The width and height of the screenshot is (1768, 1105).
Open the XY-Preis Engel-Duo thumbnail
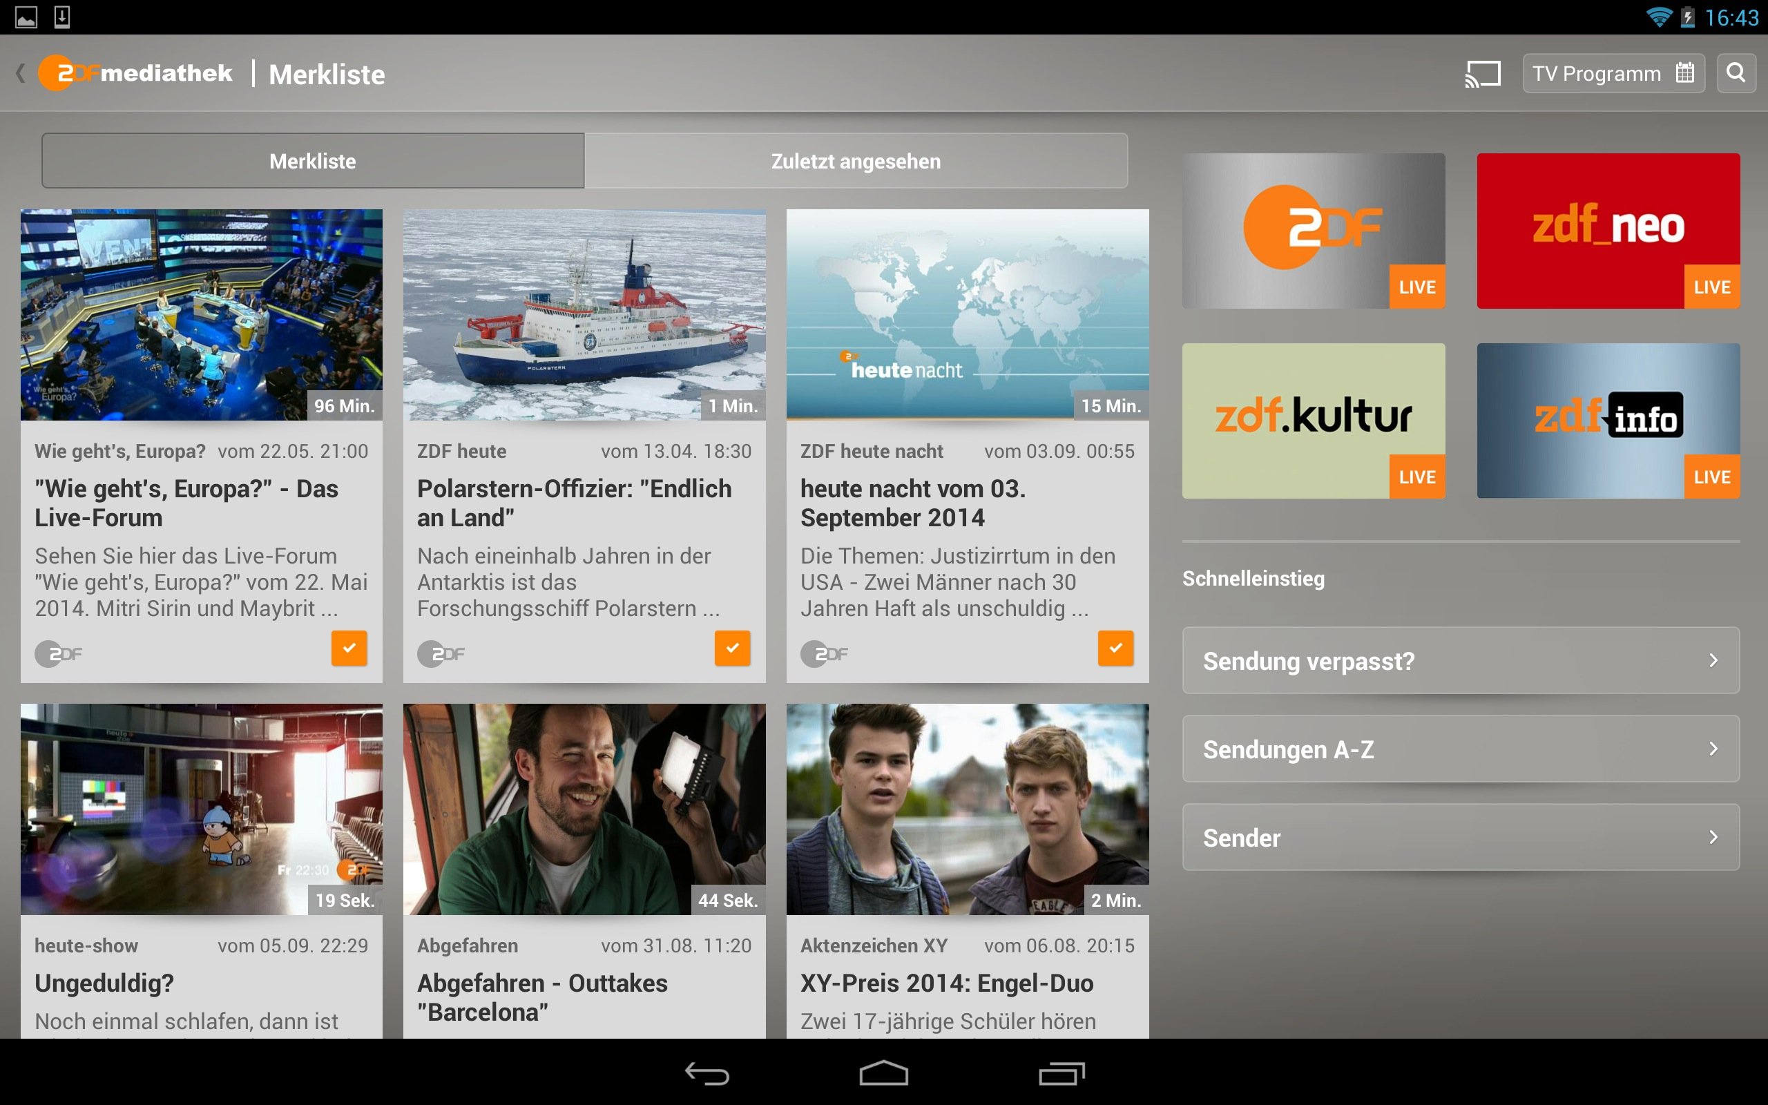[968, 809]
